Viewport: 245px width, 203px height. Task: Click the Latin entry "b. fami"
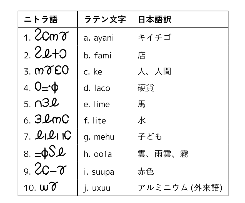[x=97, y=56]
